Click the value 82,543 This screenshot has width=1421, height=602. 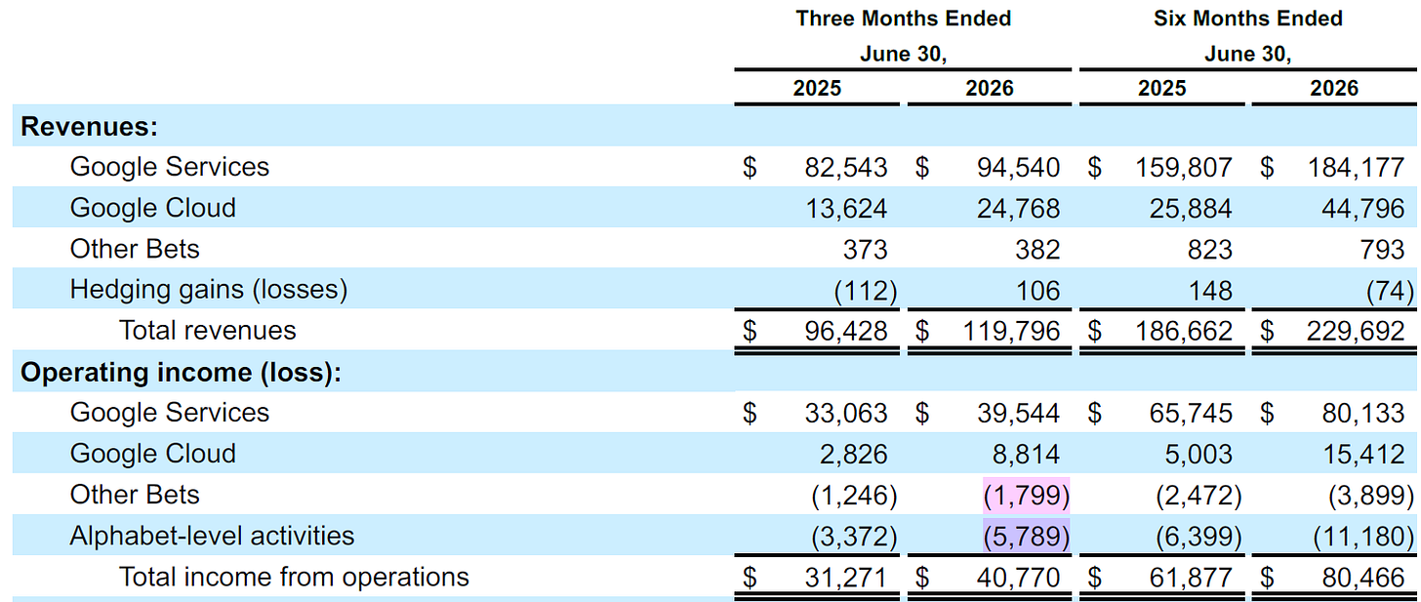point(847,168)
